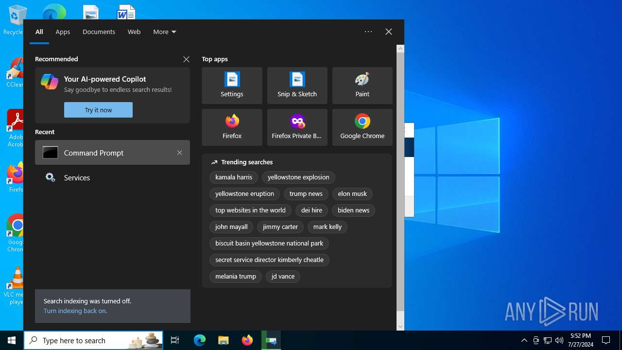The height and width of the screenshot is (350, 622).
Task: Click Your AI-powered Copilot heading
Action: (x=105, y=79)
